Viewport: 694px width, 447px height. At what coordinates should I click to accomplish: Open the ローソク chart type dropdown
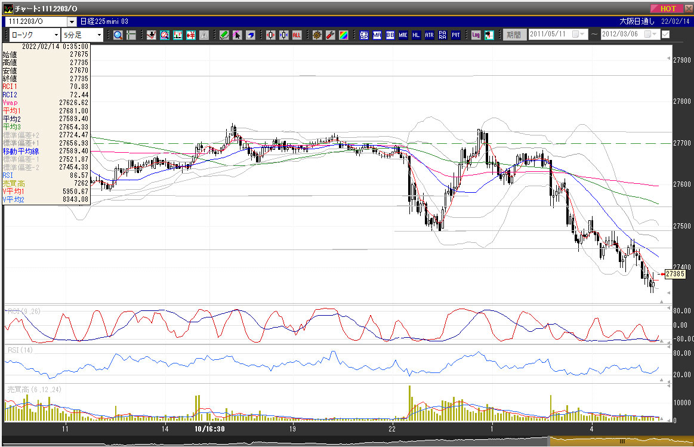coord(56,35)
